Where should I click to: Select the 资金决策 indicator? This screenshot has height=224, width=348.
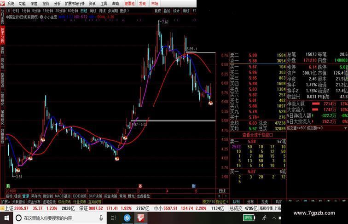[x=110, y=196]
